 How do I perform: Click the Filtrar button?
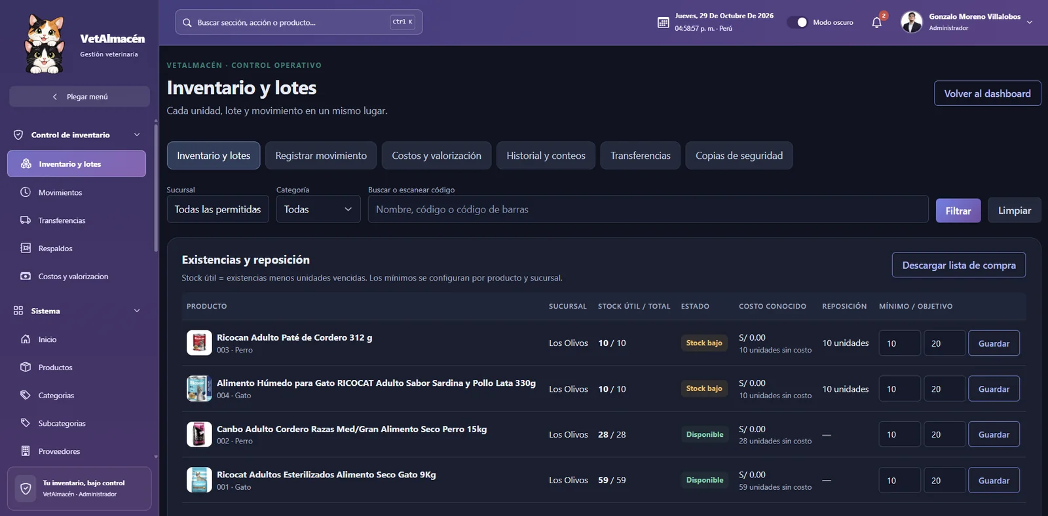tap(958, 211)
